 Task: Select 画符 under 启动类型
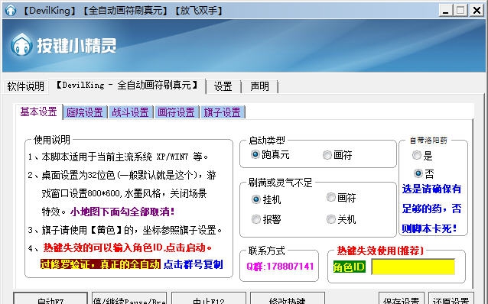pyautogui.click(x=337, y=154)
